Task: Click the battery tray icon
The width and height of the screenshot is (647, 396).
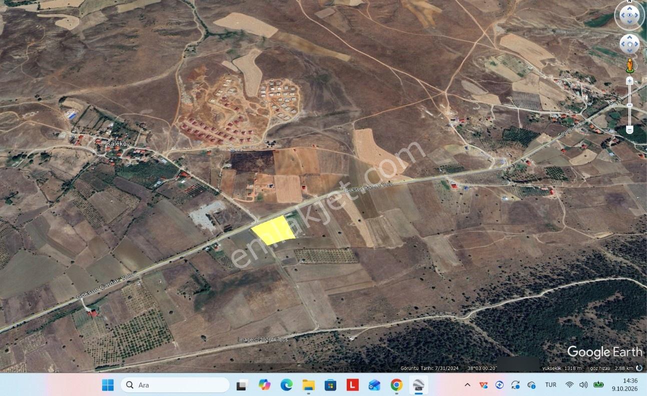Action: (598, 385)
